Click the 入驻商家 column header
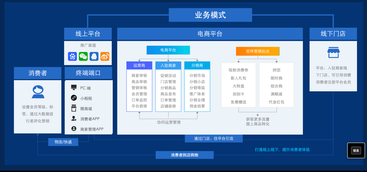The height and width of the screenshot is (172, 367). [x=168, y=65]
